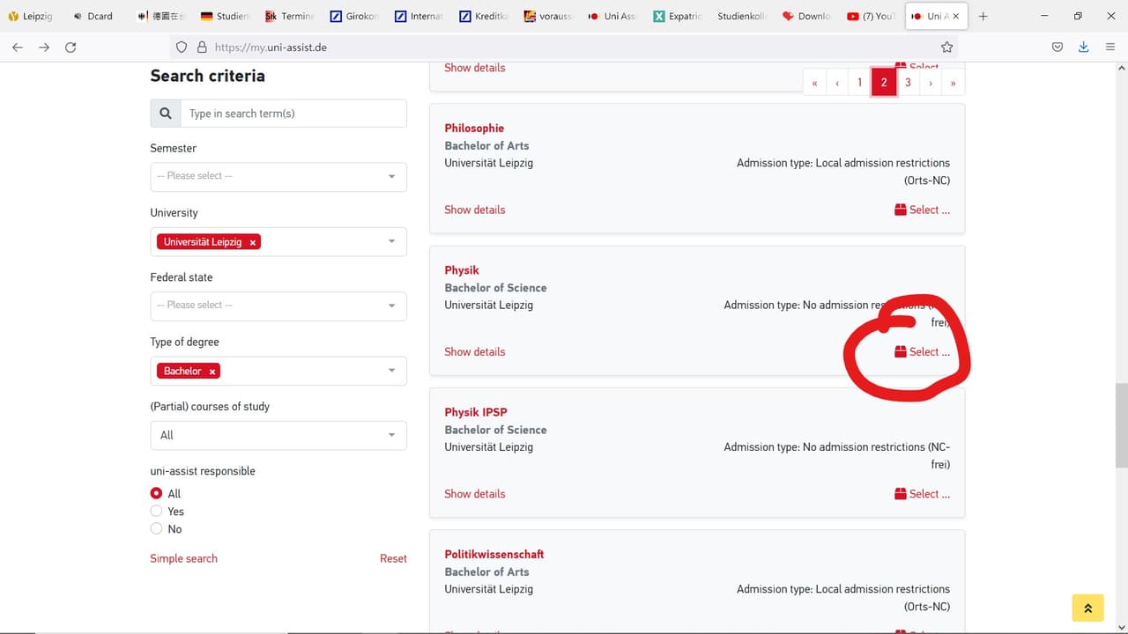Open the browser downloads panel
The height and width of the screenshot is (634, 1128).
[1084, 48]
